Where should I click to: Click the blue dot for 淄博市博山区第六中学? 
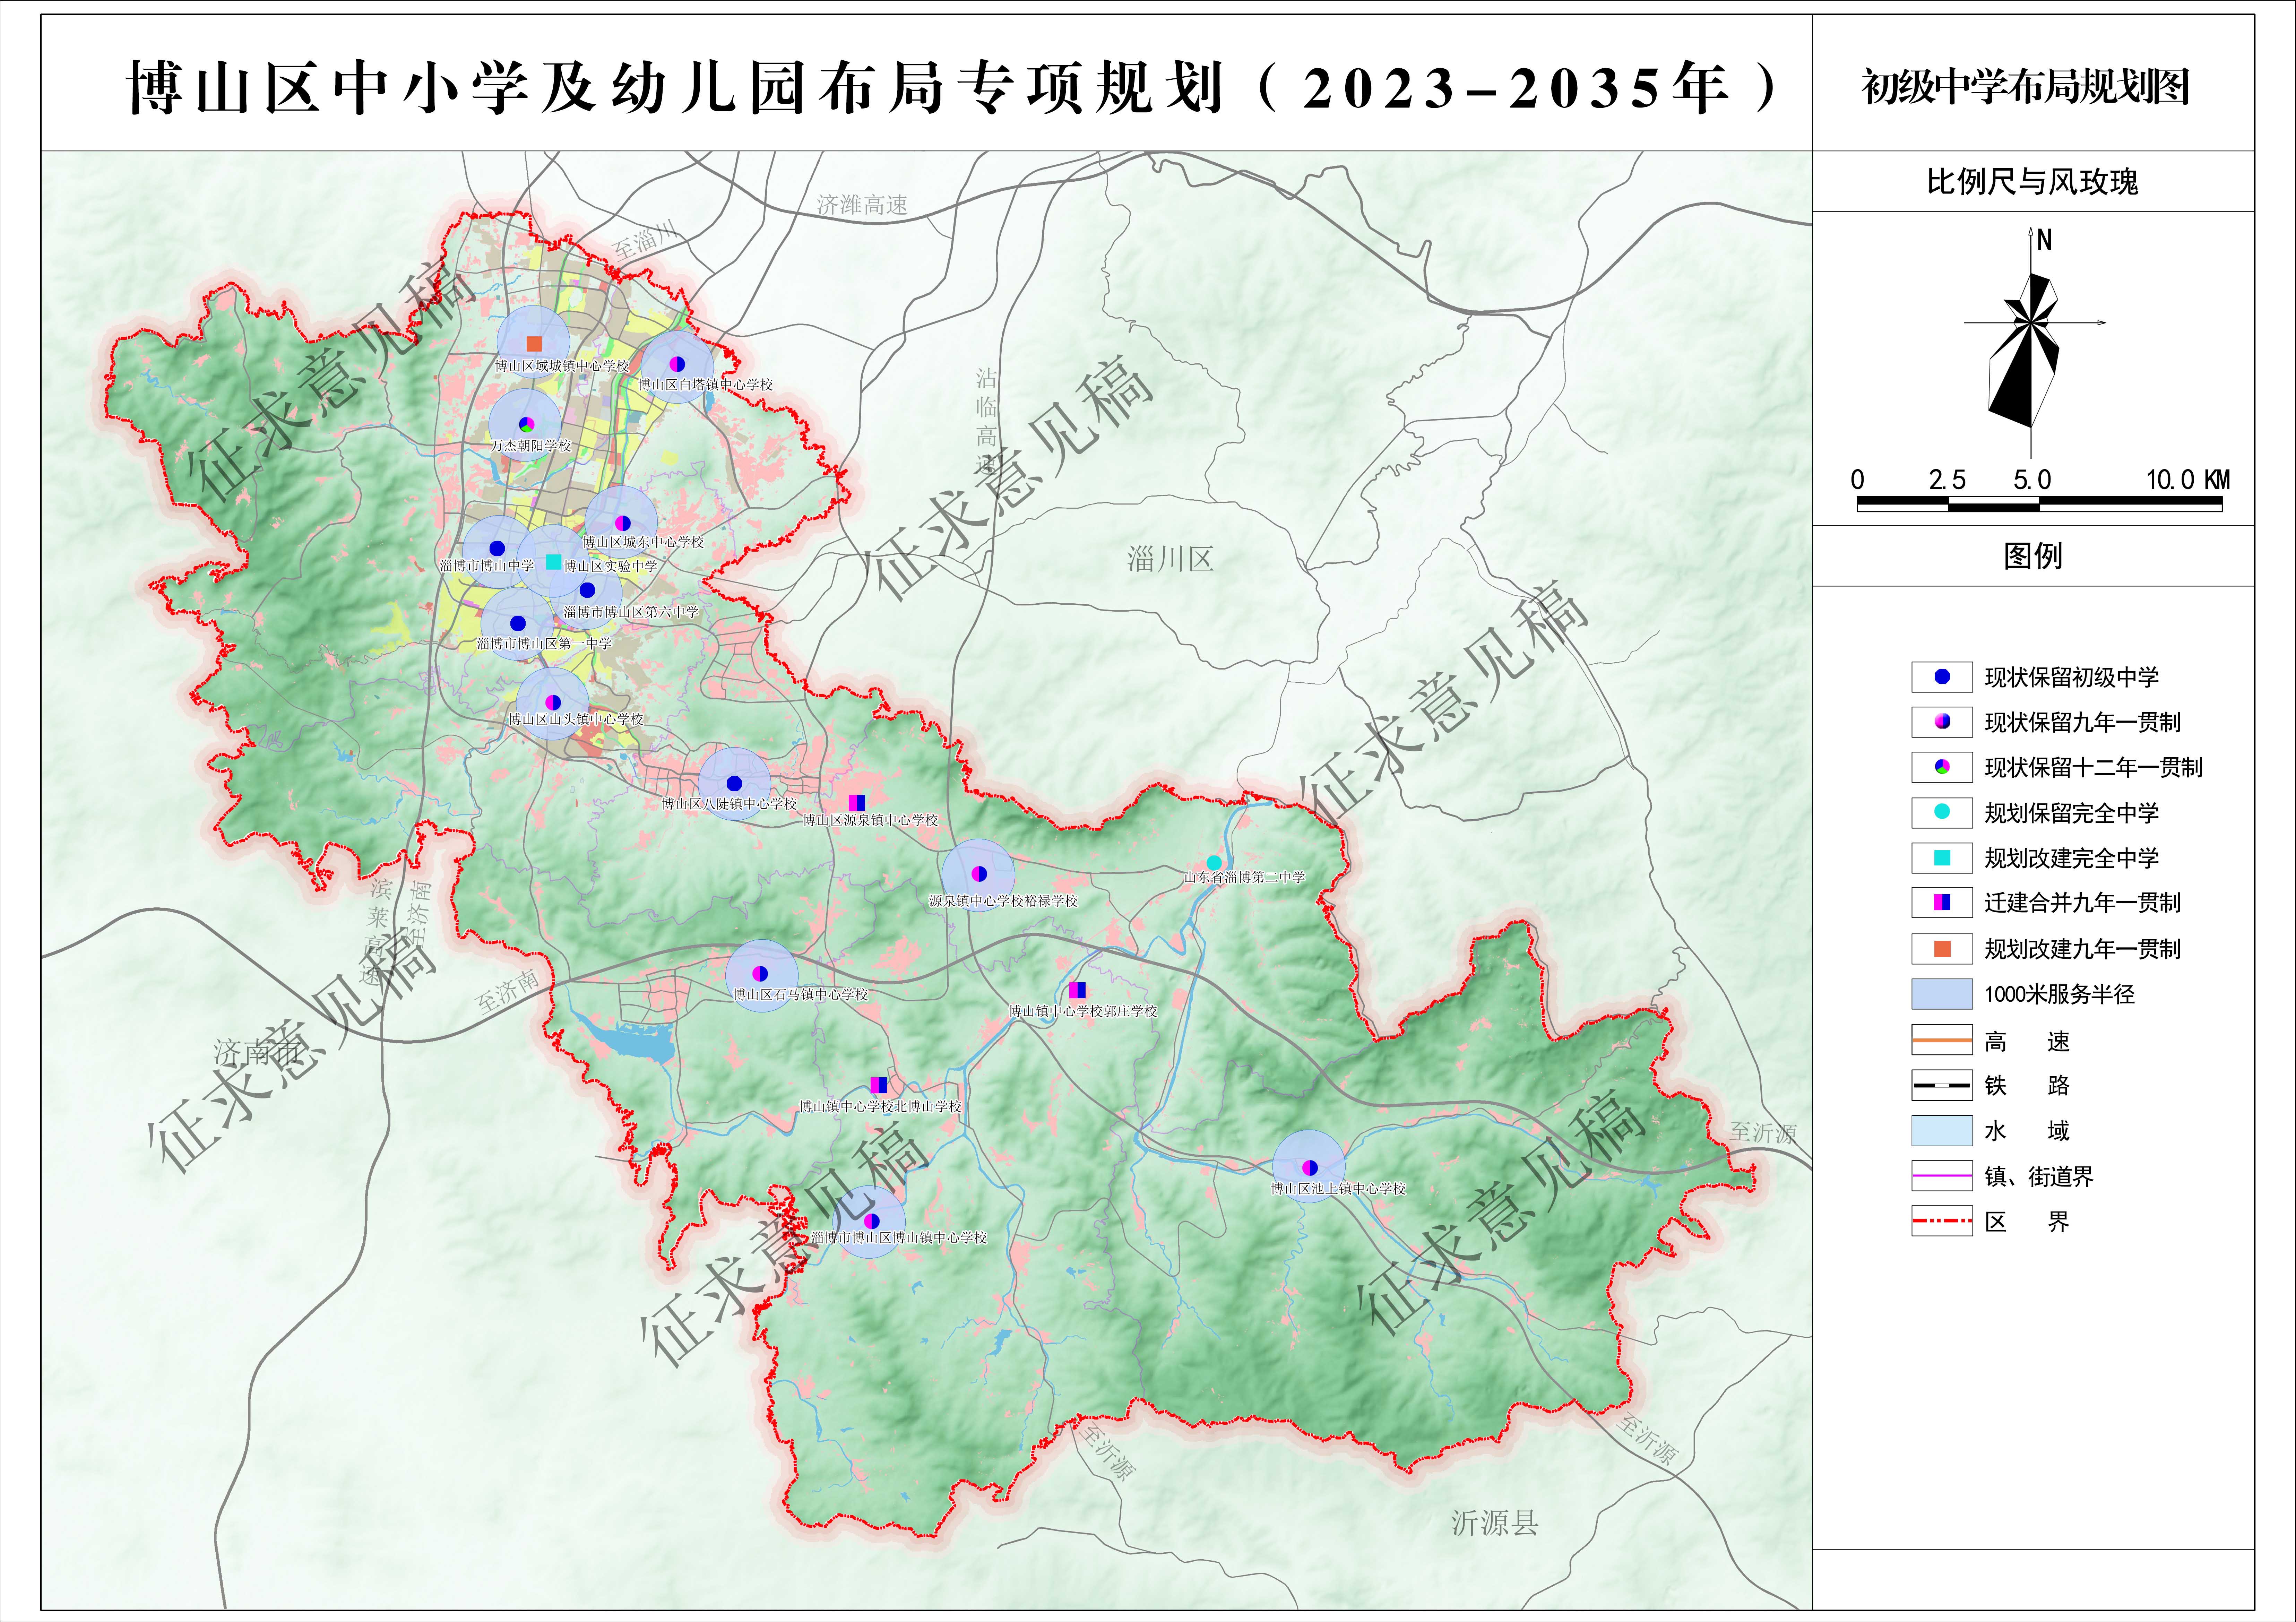tap(587, 590)
